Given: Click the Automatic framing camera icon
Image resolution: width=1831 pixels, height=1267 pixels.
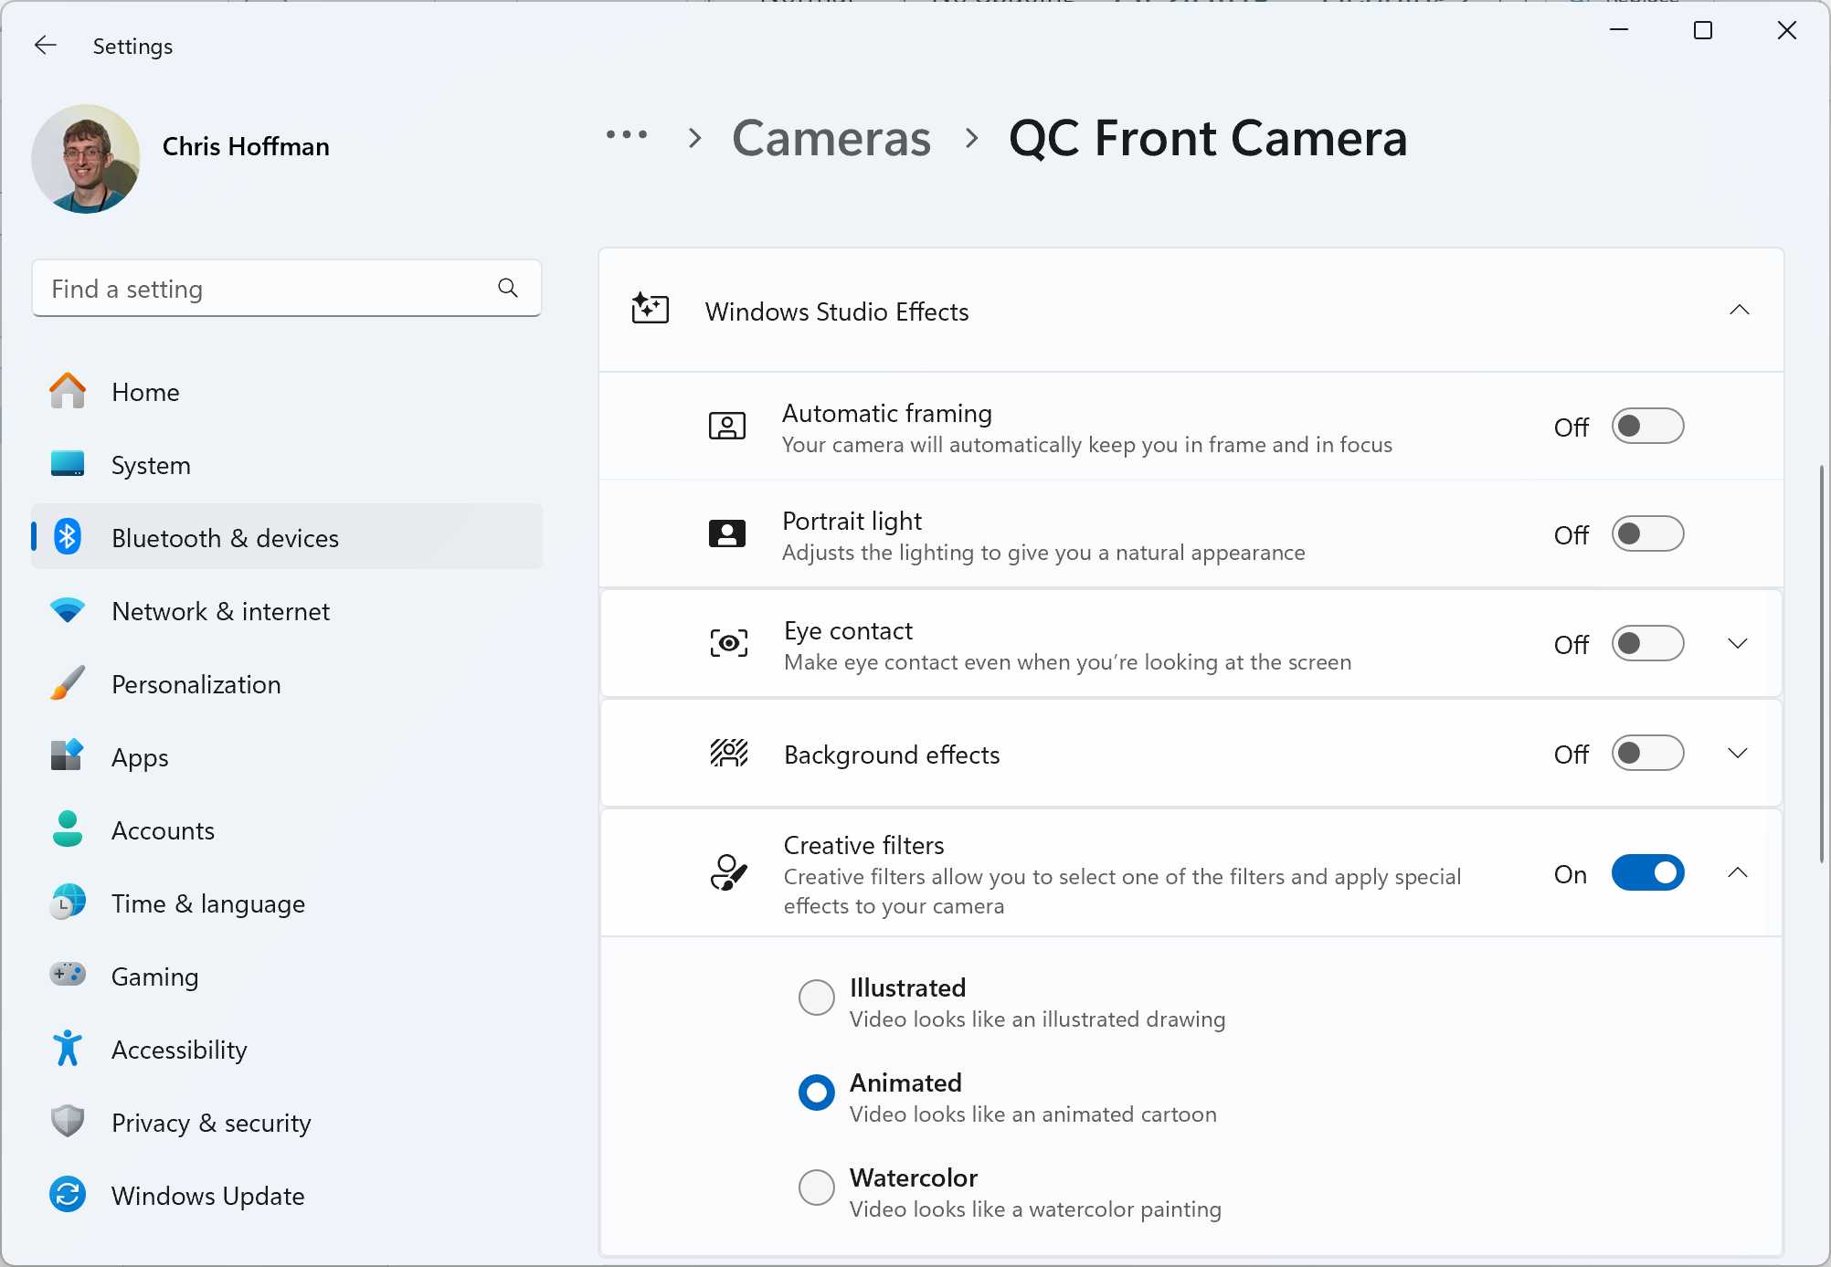Looking at the screenshot, I should coord(727,426).
